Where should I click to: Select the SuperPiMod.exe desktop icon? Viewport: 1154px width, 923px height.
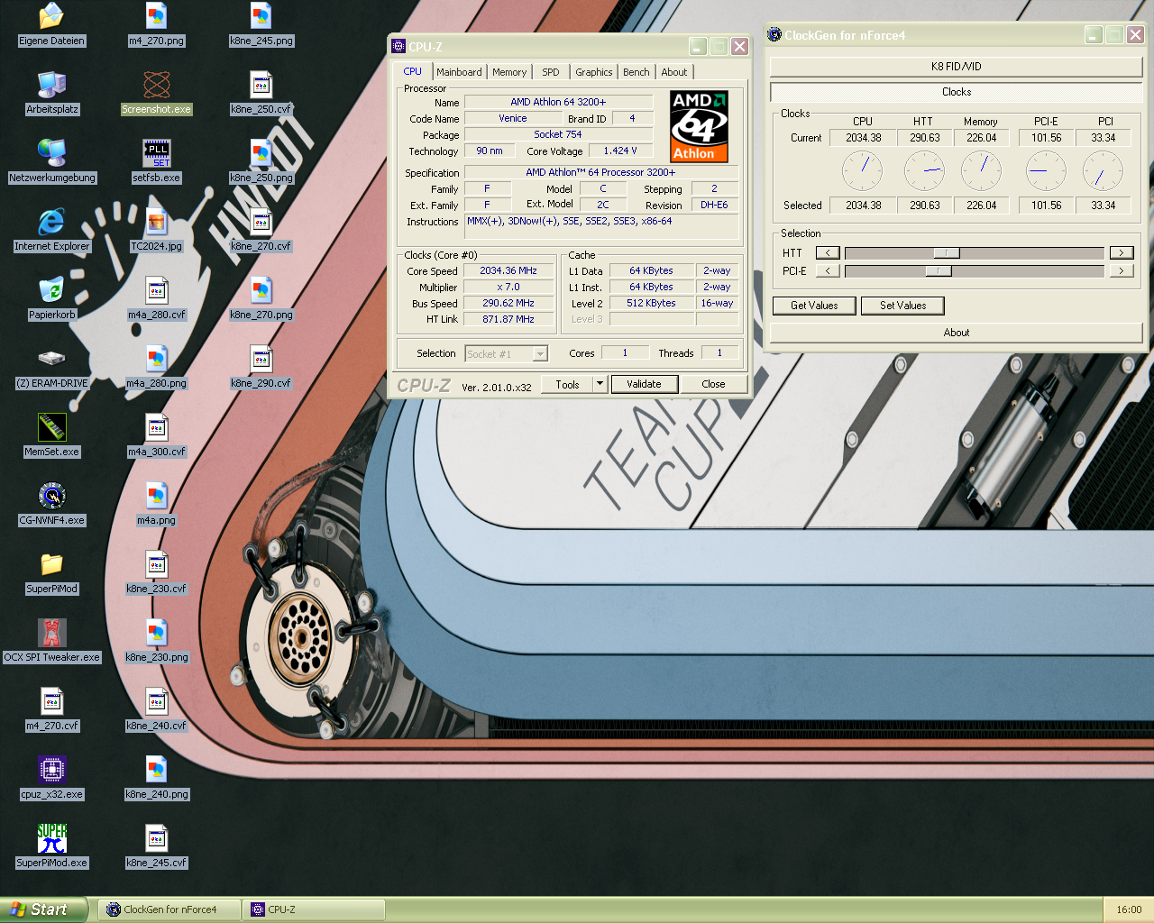point(51,845)
